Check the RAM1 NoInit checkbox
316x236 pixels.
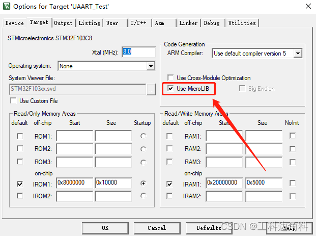click(x=293, y=136)
